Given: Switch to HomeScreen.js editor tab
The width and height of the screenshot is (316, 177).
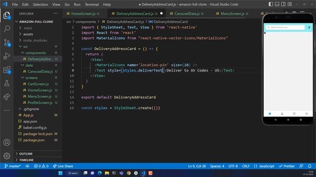Looking at the screenshot, I should pos(83,14).
